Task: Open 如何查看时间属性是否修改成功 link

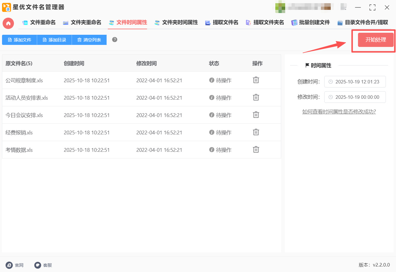Action: [339, 112]
